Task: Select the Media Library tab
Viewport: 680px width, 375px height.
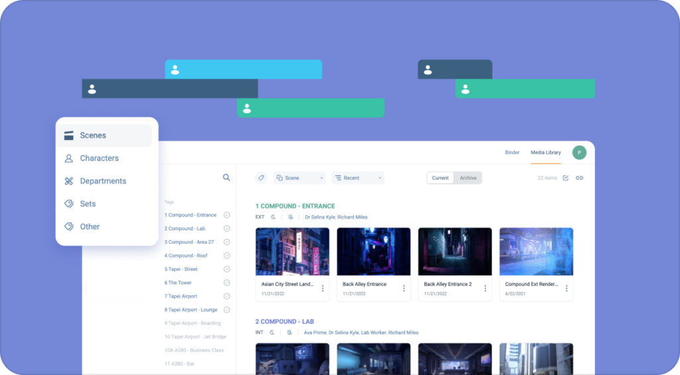Action: click(x=546, y=153)
